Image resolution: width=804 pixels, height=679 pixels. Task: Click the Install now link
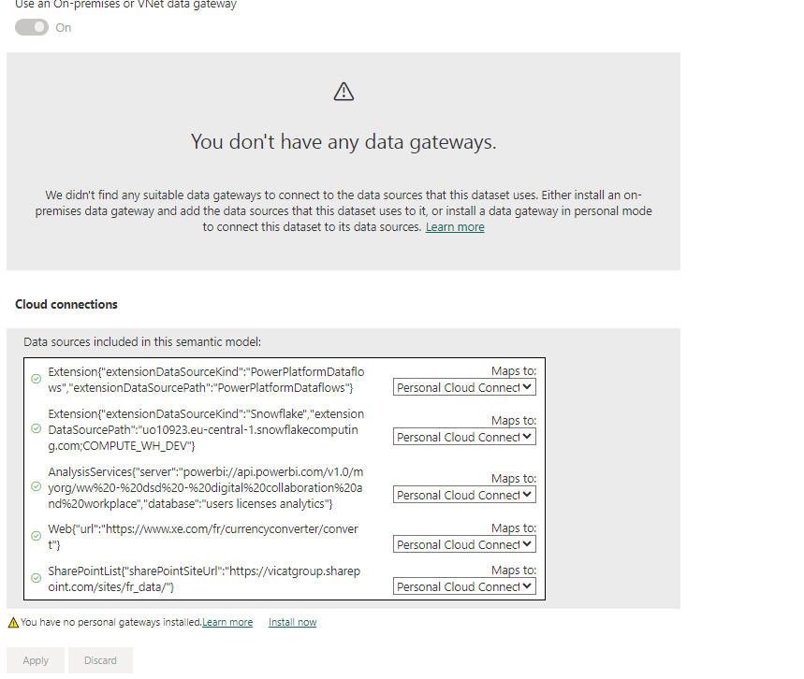[x=292, y=622]
